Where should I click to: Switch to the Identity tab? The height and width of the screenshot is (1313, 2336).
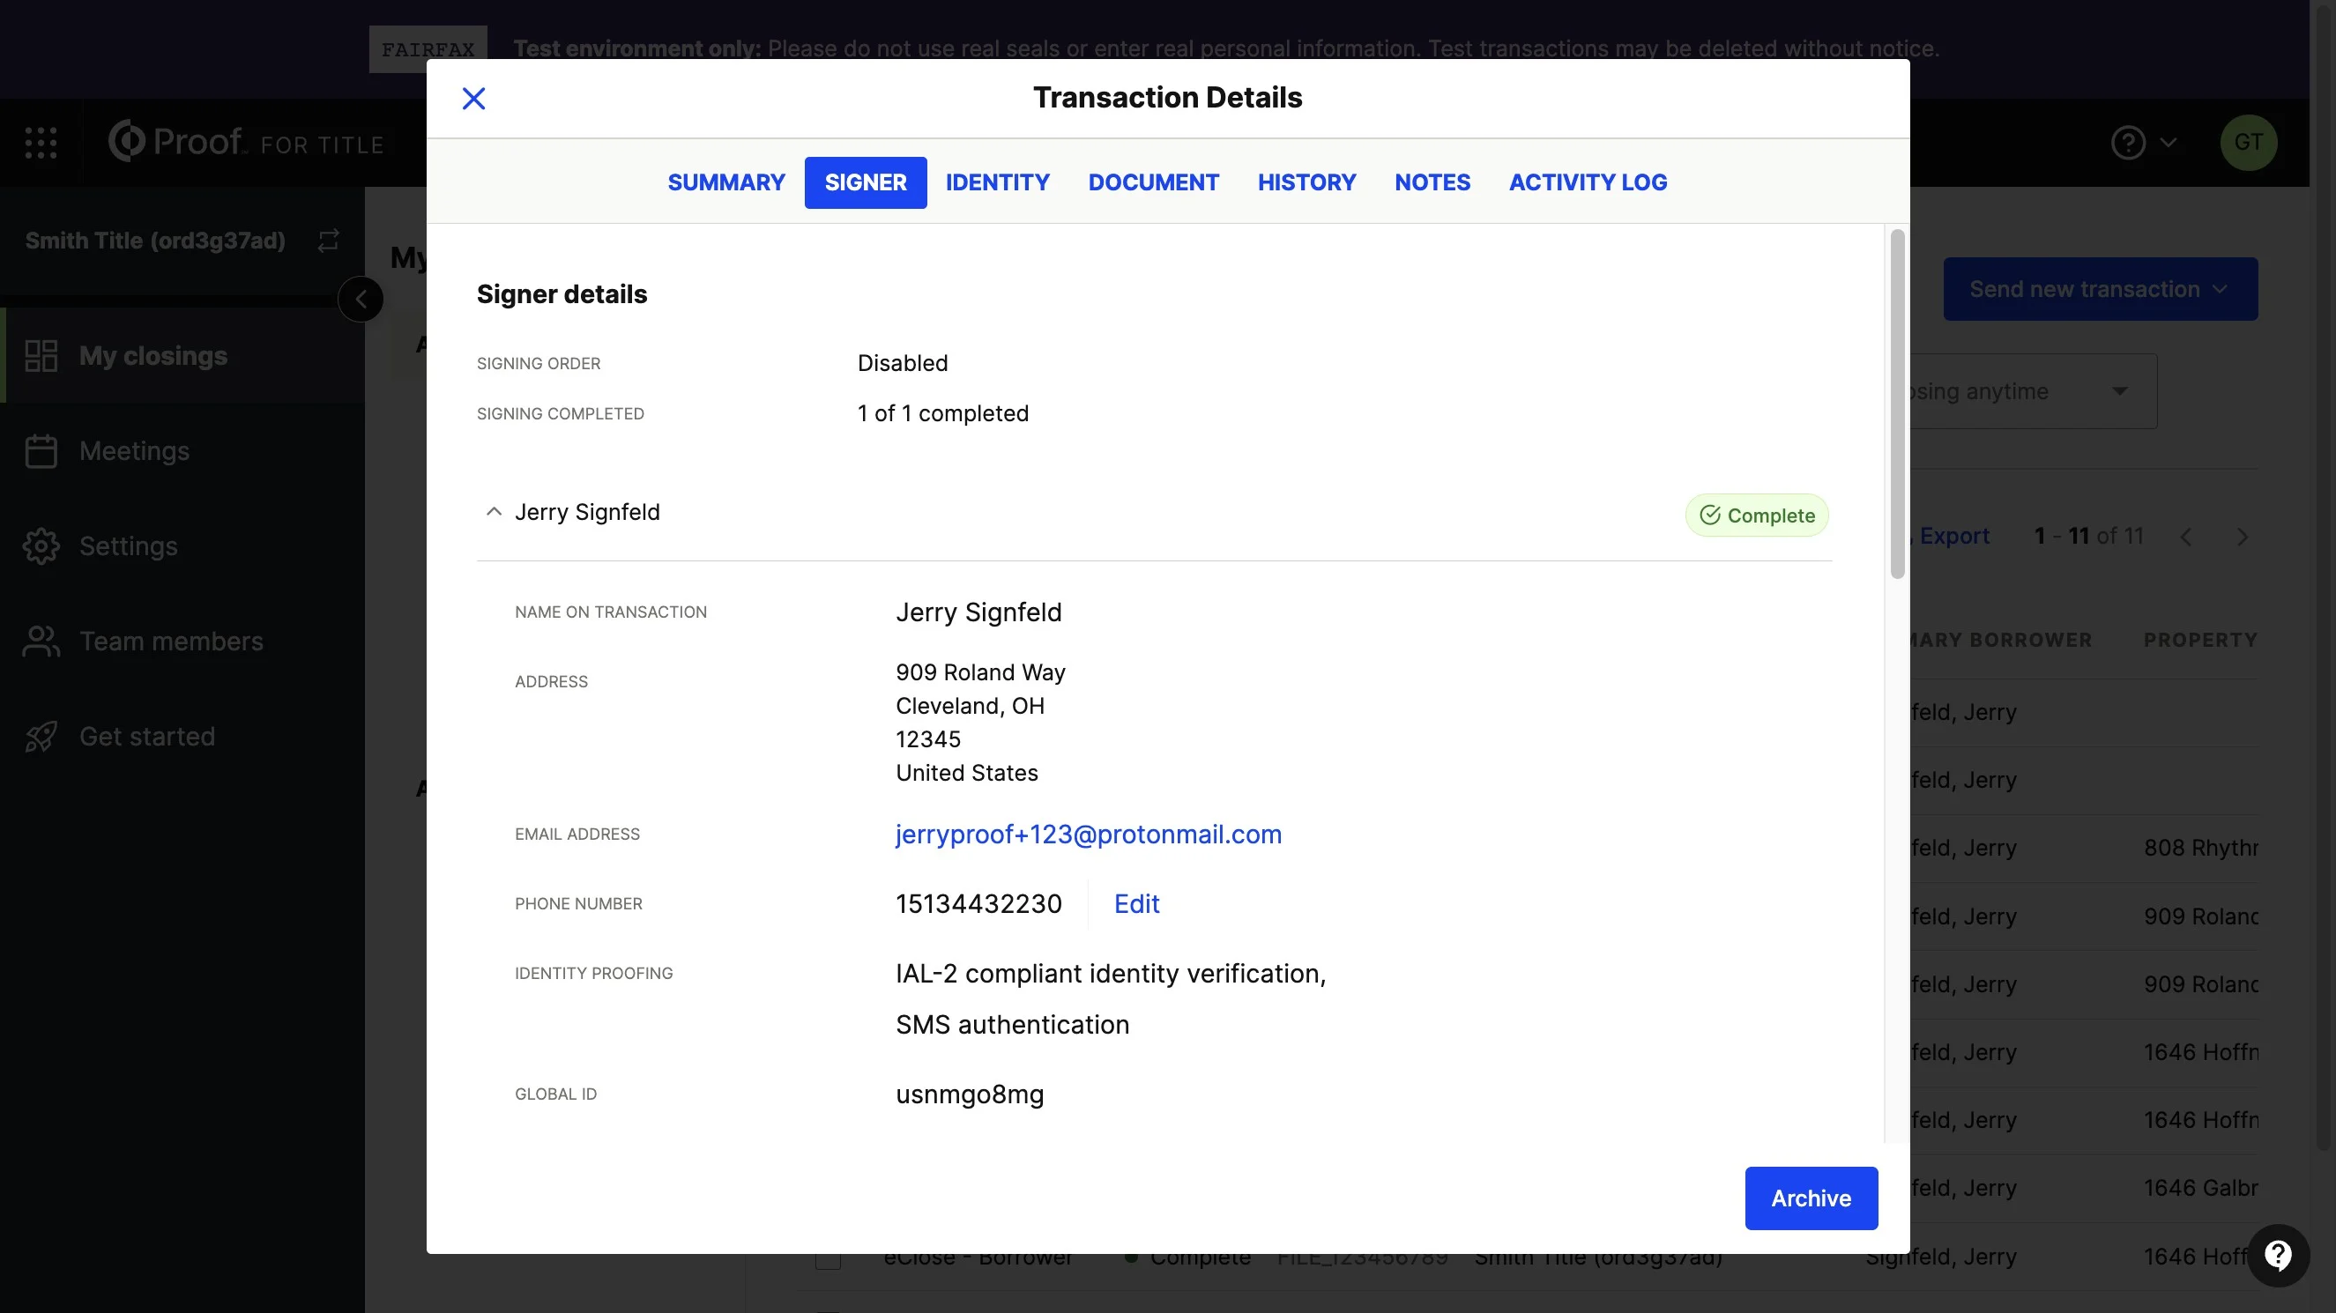click(x=997, y=182)
